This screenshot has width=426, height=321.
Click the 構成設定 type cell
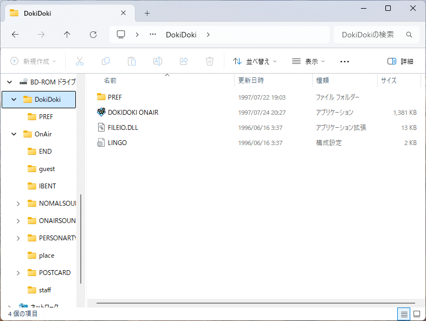pyautogui.click(x=329, y=143)
